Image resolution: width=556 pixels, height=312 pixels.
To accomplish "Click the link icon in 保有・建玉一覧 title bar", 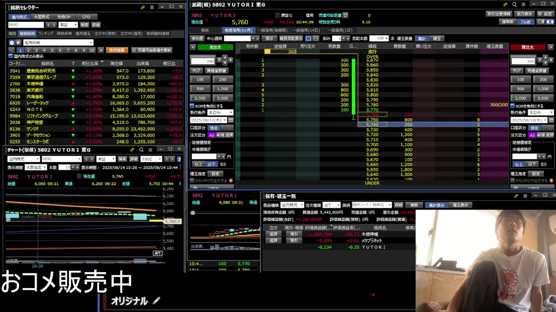I will coord(516,196).
